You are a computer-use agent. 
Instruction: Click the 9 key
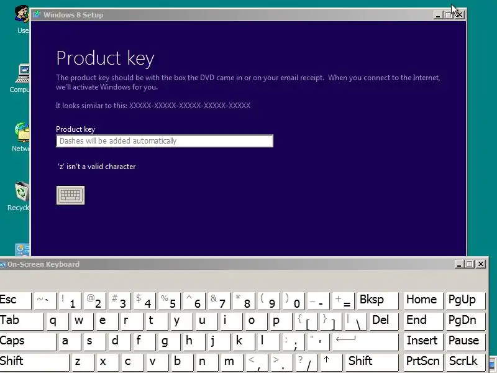coord(269,300)
